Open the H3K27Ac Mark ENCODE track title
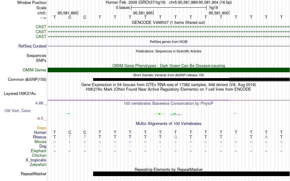This screenshot has height=181, width=290. coord(169,89)
